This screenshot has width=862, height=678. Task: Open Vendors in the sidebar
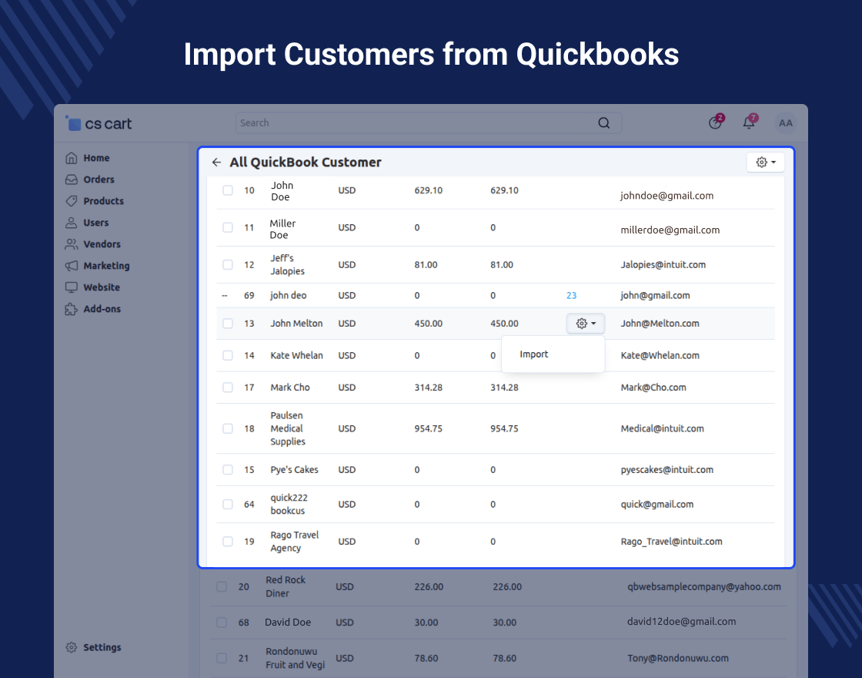pyautogui.click(x=102, y=243)
